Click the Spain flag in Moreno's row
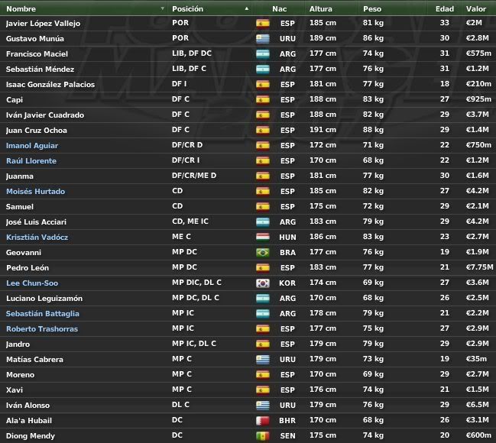Screen dimensions: 496x443 coord(263,375)
